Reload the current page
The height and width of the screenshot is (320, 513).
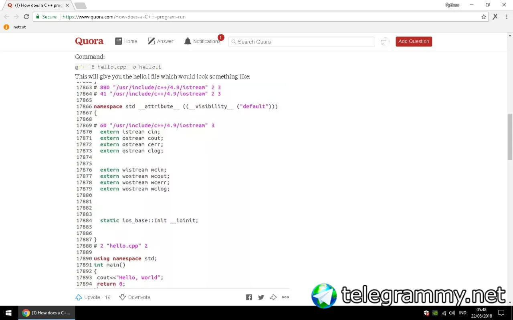26,17
